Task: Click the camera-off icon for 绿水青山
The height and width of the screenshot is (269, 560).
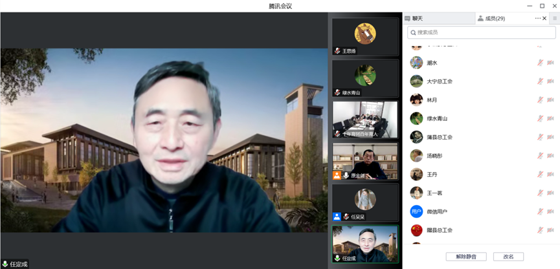Action: [550, 118]
